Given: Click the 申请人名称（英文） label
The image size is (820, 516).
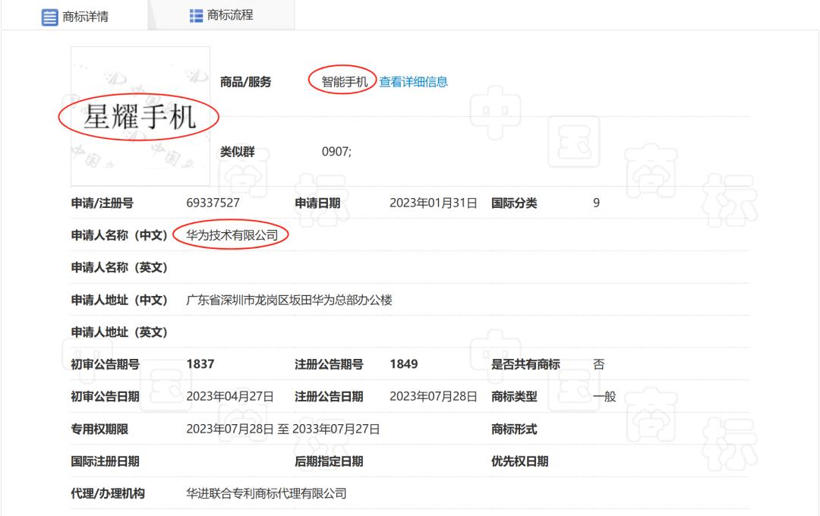Looking at the screenshot, I should (x=119, y=268).
